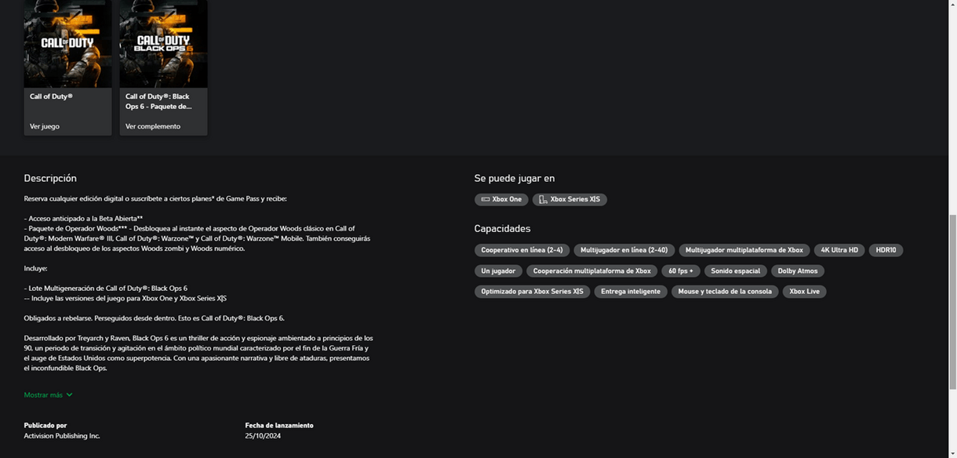Click the 'Multijugador en línea (2-40)' tag
Screen dimensions: 957x458
click(x=624, y=250)
